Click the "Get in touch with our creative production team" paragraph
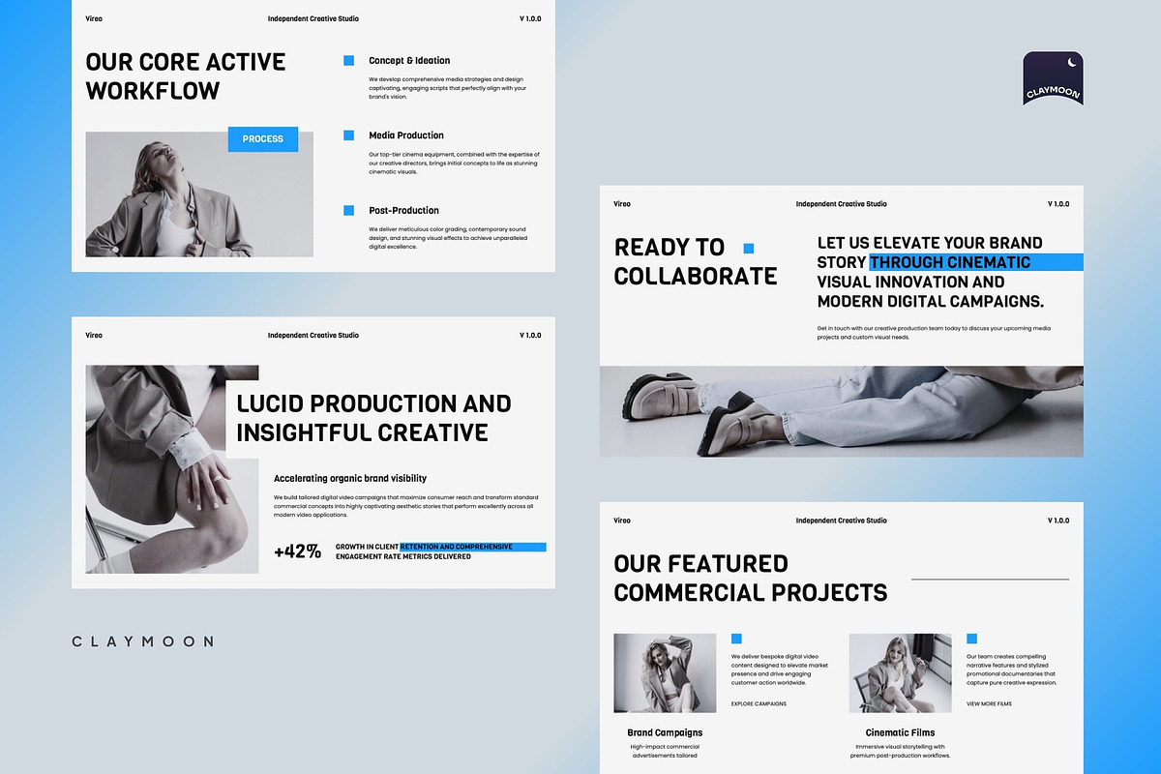 click(x=934, y=333)
